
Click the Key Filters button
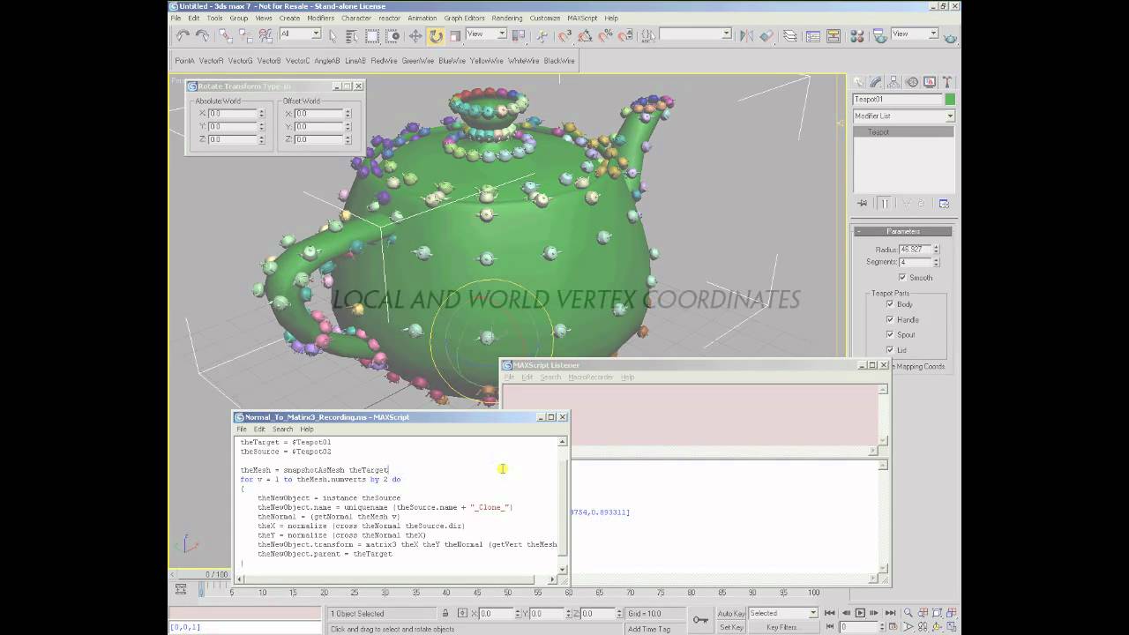(x=781, y=627)
